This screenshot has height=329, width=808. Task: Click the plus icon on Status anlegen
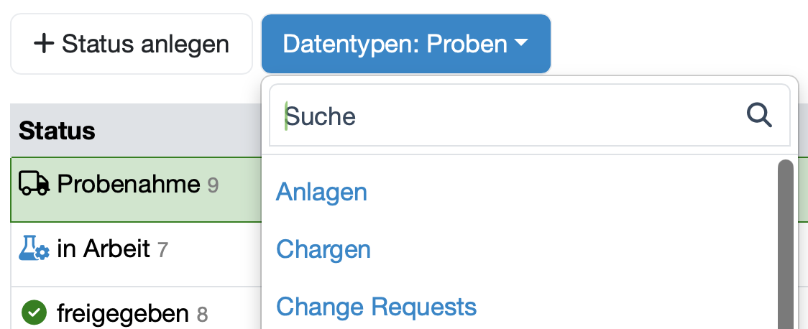coord(44,44)
